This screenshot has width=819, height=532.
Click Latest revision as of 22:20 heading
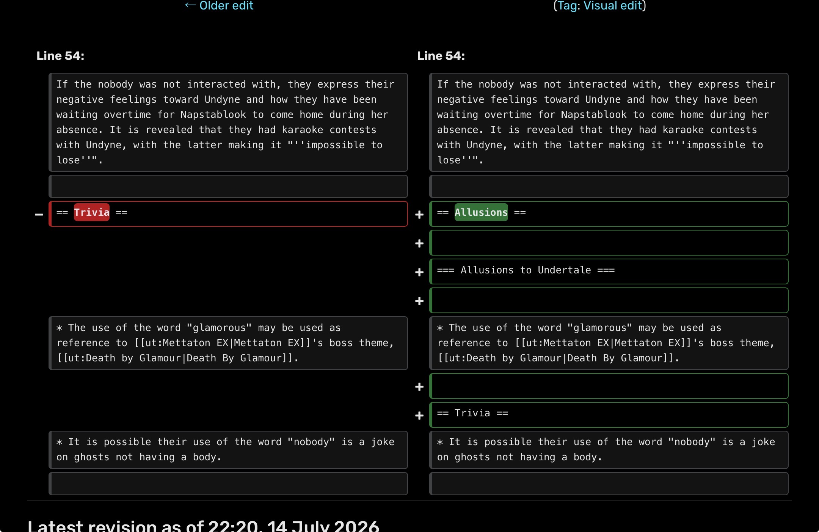(x=203, y=526)
